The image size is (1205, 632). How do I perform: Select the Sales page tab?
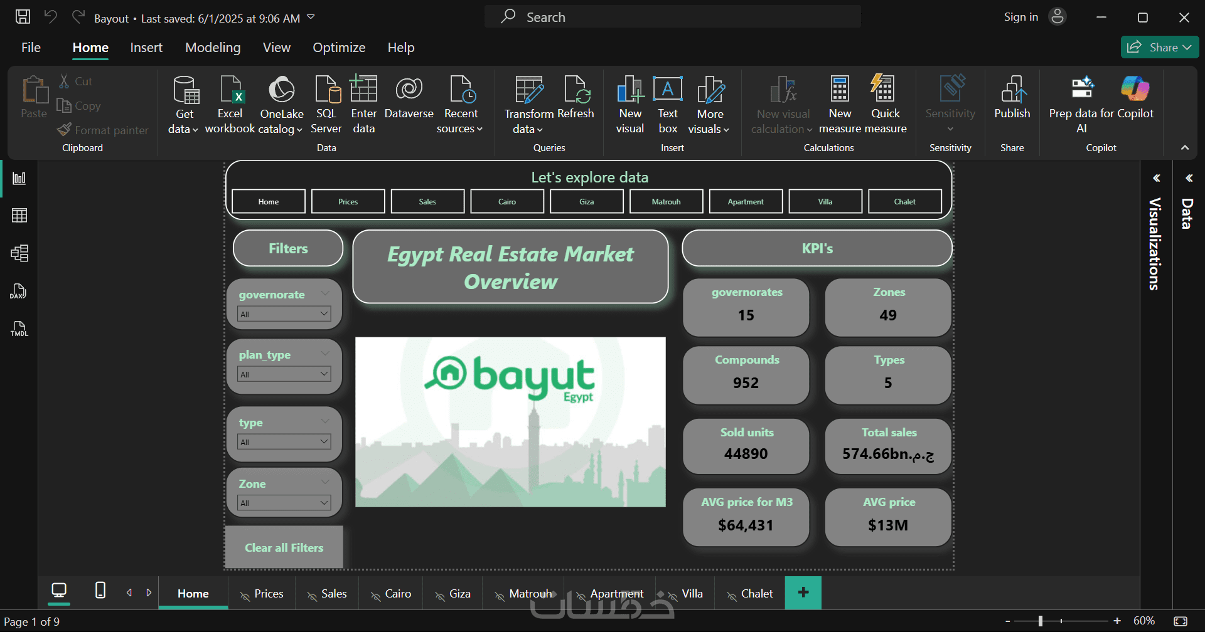(327, 594)
